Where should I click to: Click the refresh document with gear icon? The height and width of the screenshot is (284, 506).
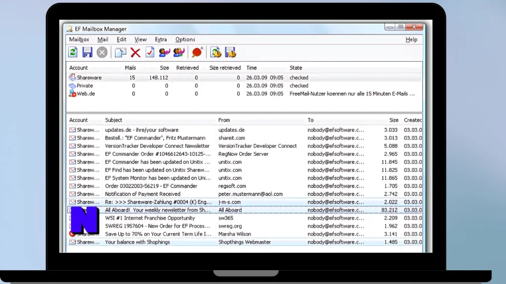pos(216,52)
